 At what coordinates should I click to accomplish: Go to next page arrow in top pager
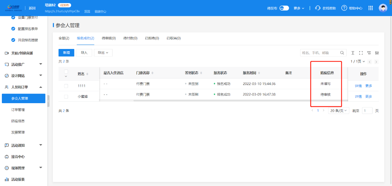(x=376, y=62)
